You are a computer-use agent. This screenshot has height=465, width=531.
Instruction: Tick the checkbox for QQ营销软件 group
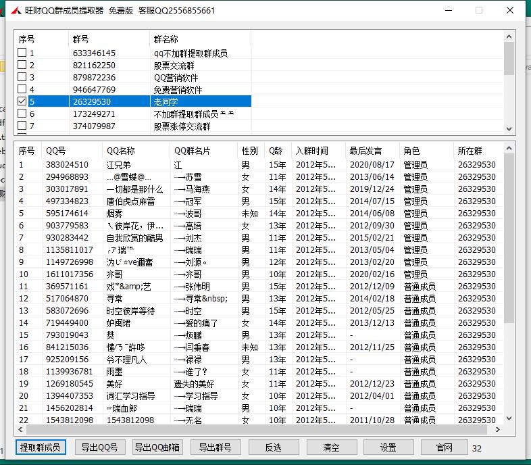(22, 77)
